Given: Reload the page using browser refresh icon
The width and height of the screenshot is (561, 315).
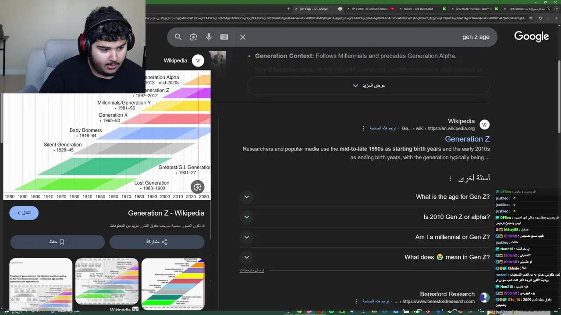Looking at the screenshot, I should click(x=540, y=18).
